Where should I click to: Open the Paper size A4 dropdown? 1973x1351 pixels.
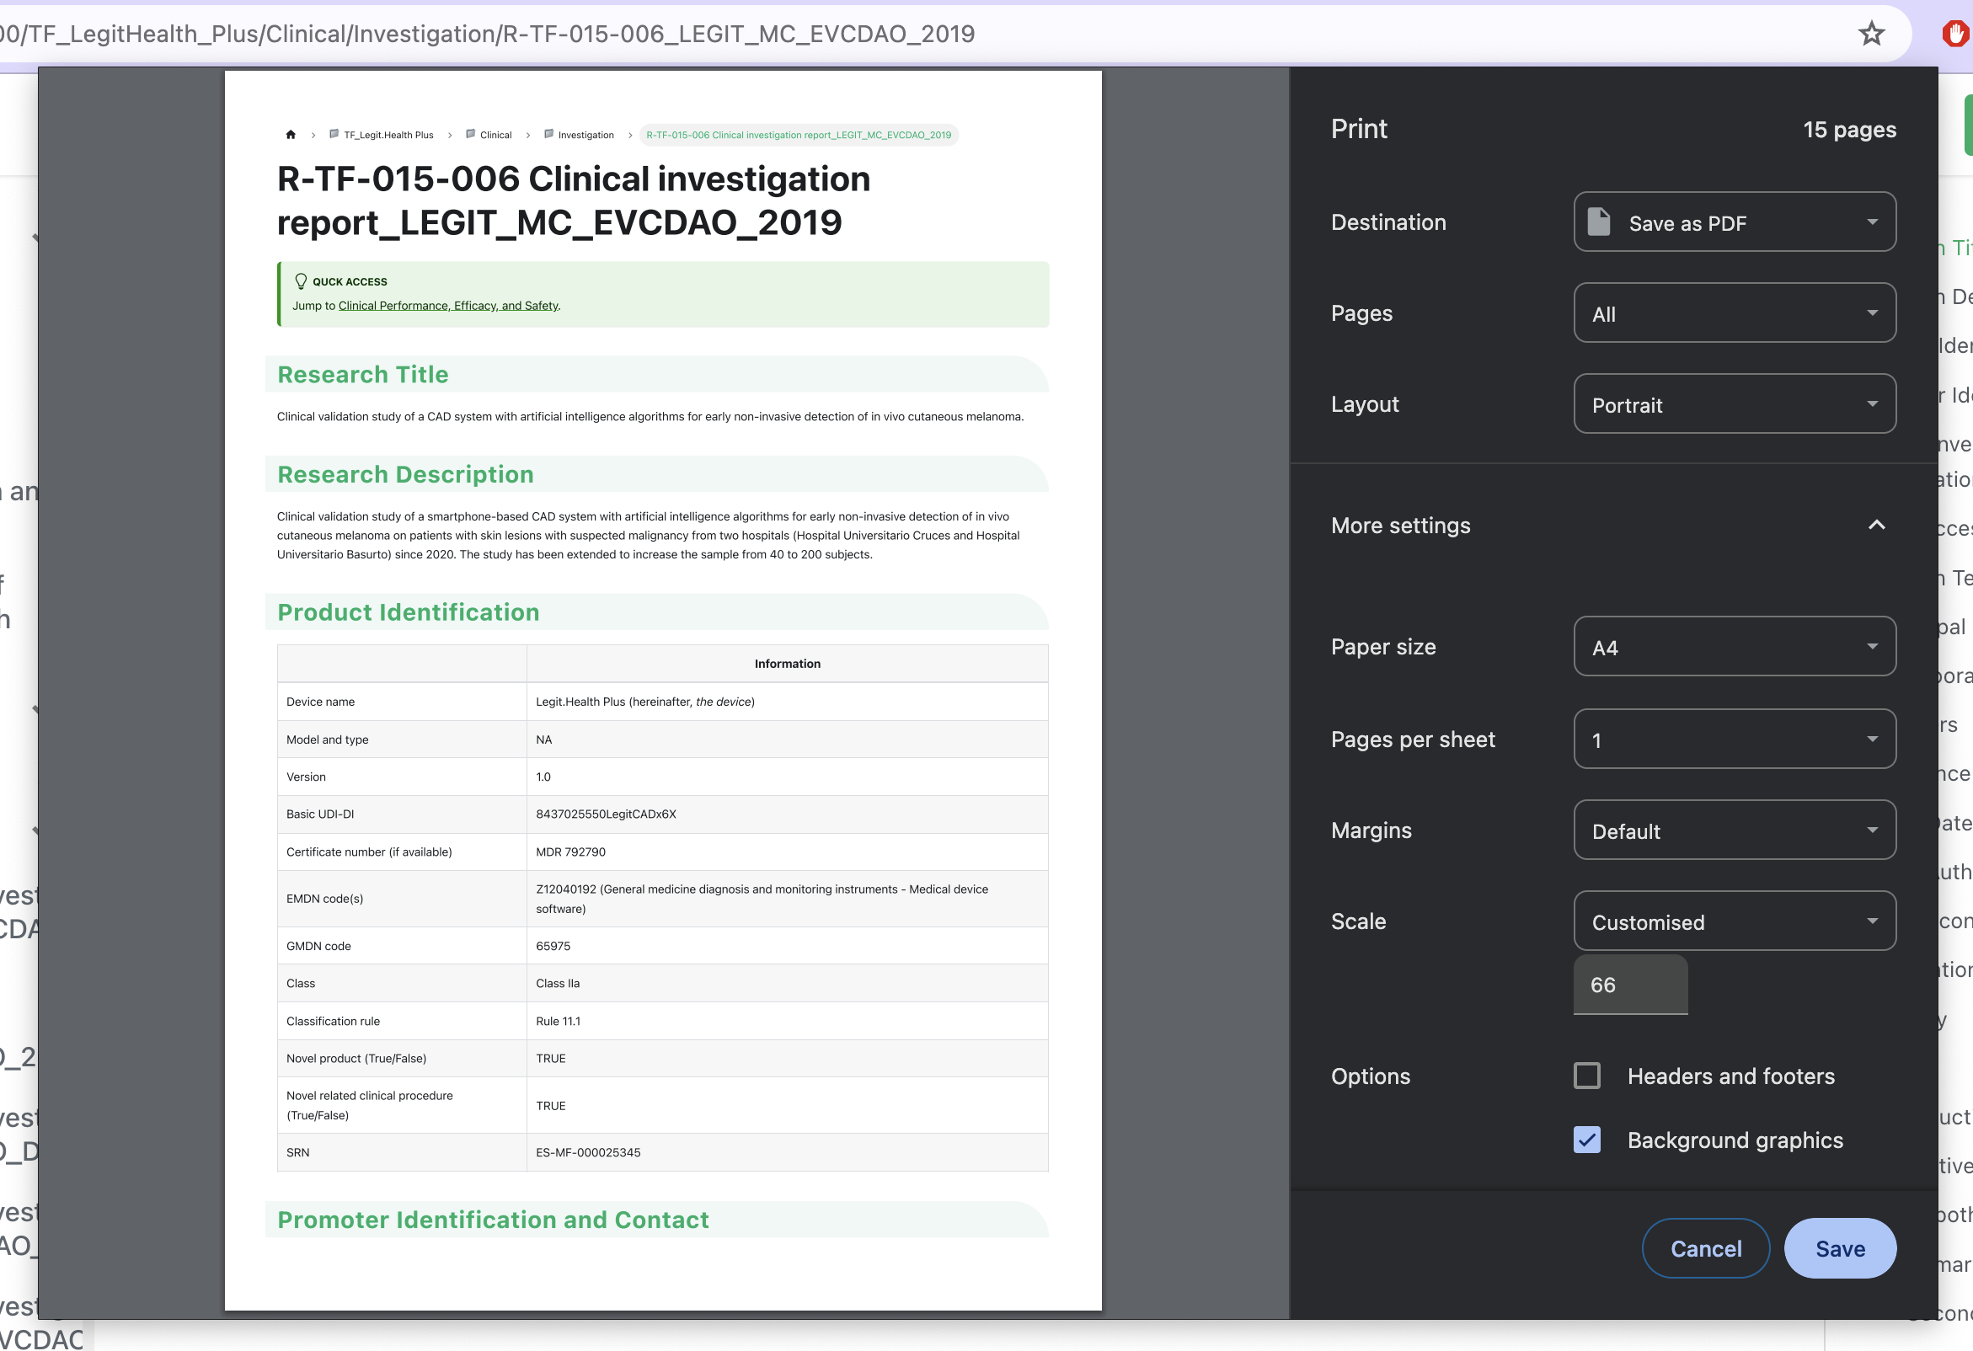(1734, 647)
